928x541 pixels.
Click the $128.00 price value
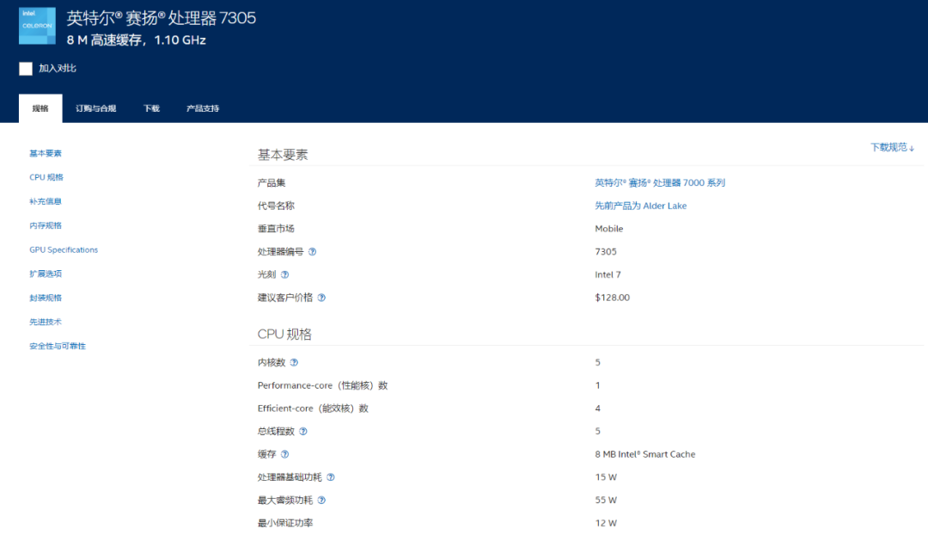coord(613,298)
